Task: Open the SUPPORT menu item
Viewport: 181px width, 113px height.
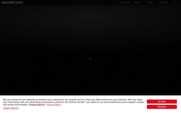Action: [x=163, y=2]
